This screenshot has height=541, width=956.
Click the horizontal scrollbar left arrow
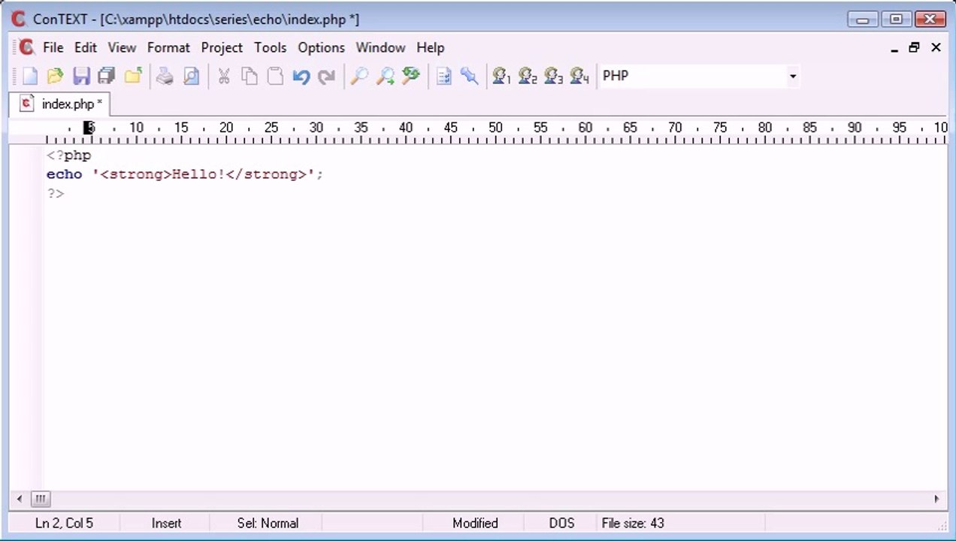click(20, 498)
